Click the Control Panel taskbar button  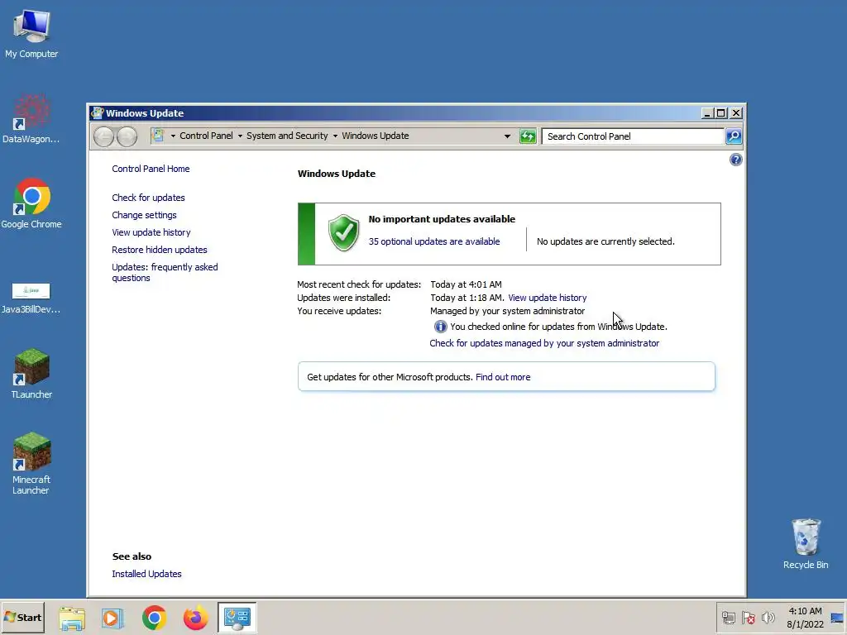[237, 618]
